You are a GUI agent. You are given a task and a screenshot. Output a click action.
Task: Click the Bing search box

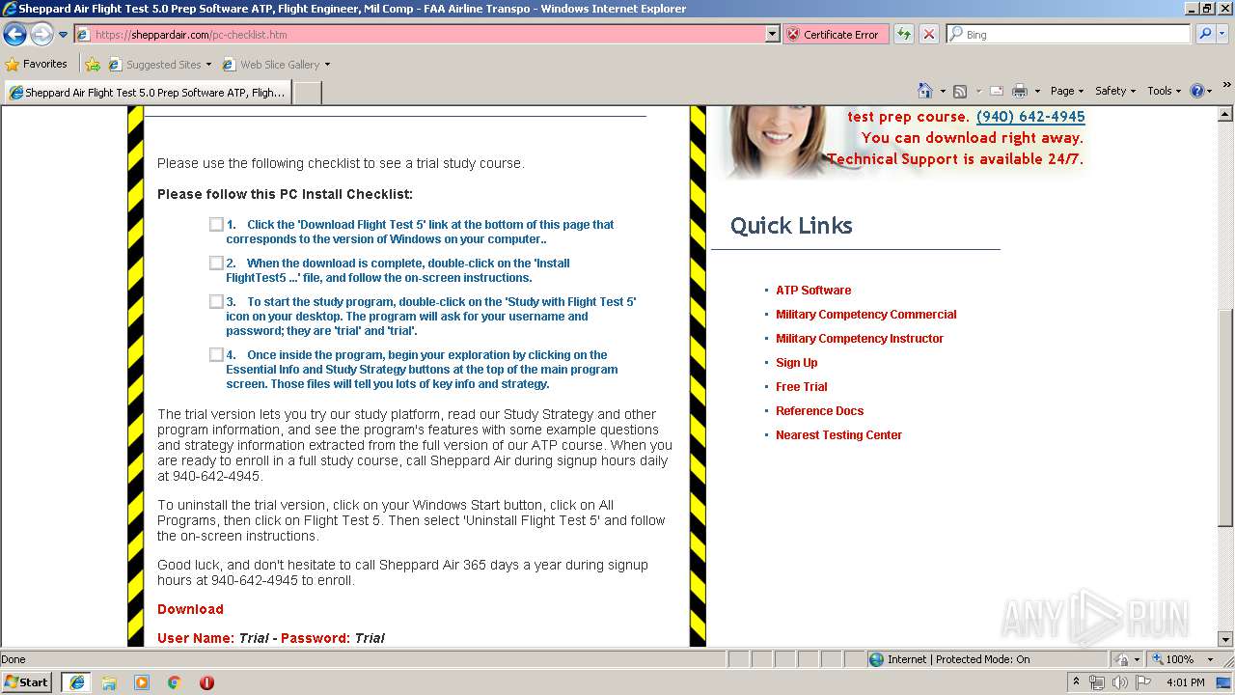tap(1069, 34)
